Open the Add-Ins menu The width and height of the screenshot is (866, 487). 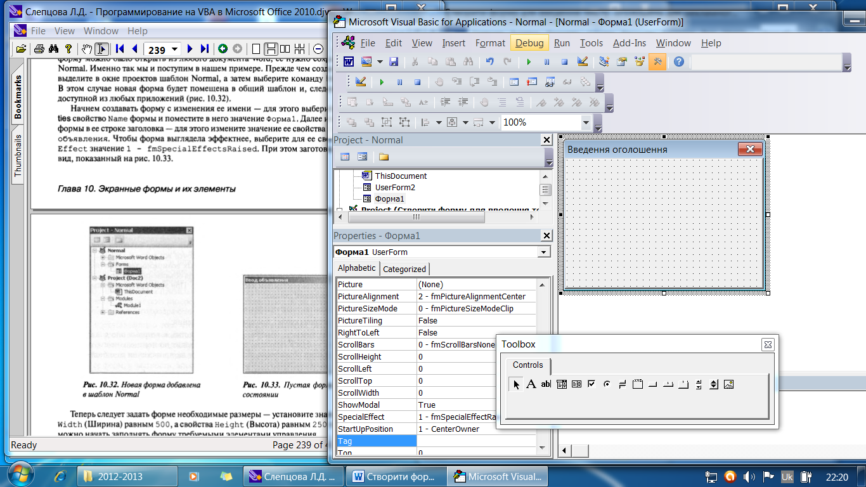pos(629,43)
